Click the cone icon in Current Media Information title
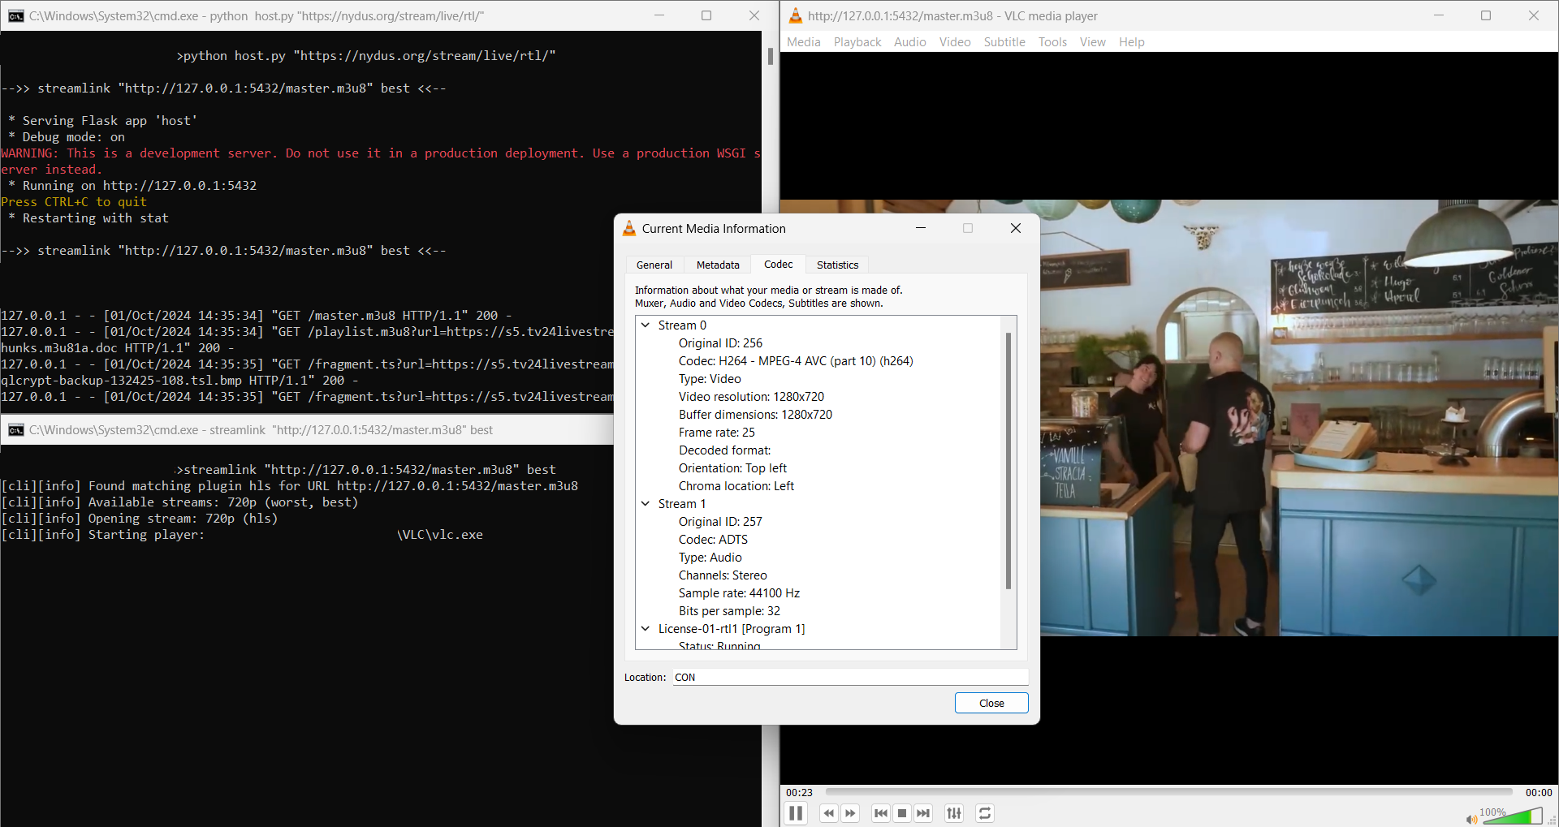This screenshot has width=1559, height=827. click(x=629, y=229)
